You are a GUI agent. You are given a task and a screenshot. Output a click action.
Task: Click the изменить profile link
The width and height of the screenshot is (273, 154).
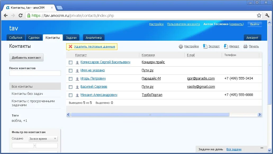tap(236, 24)
